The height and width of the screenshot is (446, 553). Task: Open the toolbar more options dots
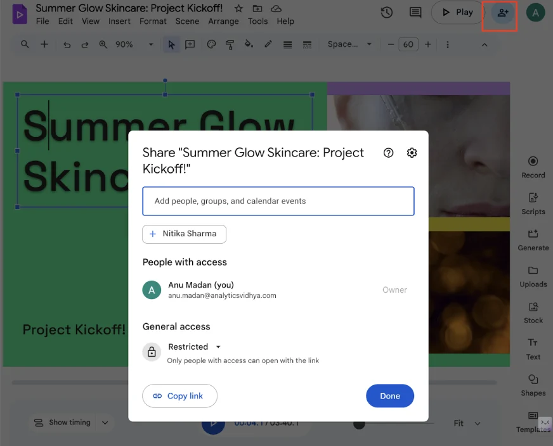[x=448, y=45]
